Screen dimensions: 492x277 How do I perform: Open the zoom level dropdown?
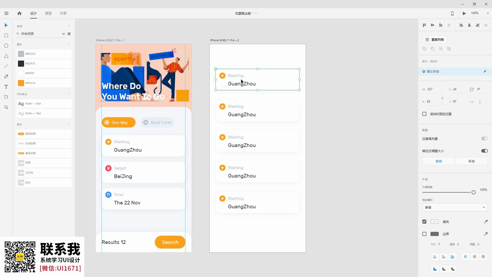(x=488, y=13)
